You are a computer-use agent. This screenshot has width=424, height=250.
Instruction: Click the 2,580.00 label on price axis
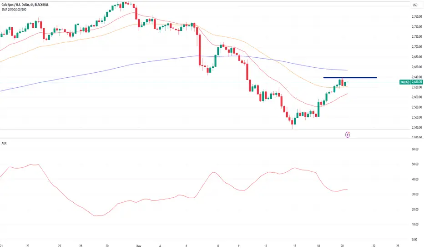(417, 107)
